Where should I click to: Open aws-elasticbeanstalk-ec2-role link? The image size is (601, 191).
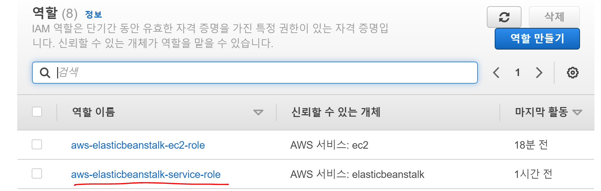coord(138,145)
